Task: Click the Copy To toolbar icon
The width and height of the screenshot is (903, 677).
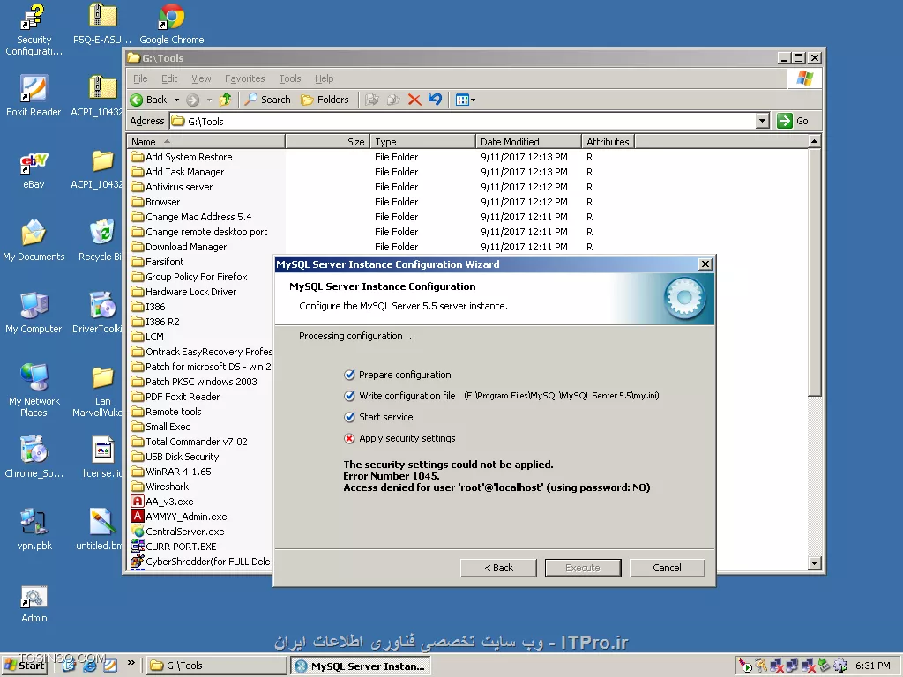Action: point(393,100)
